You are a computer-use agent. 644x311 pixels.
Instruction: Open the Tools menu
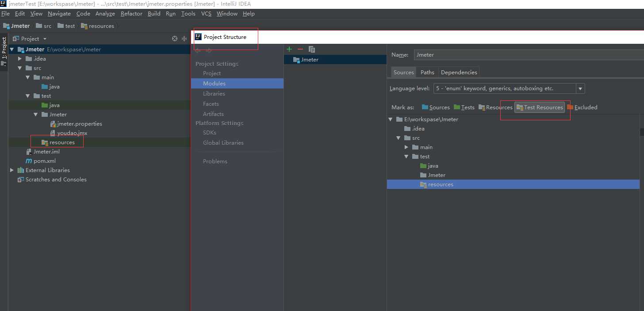(188, 13)
